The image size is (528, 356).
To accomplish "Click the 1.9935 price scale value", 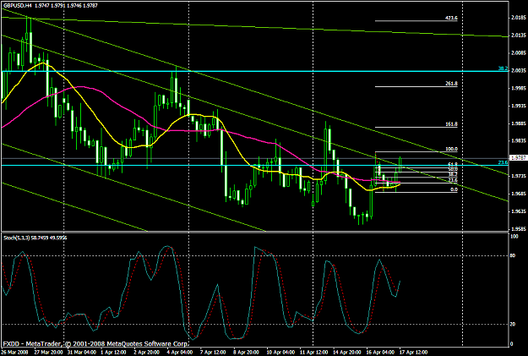I will (x=519, y=106).
